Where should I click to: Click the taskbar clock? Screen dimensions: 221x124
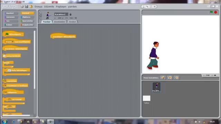212,122
